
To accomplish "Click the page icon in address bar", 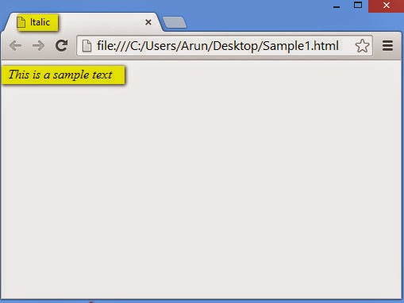I will pyautogui.click(x=87, y=46).
